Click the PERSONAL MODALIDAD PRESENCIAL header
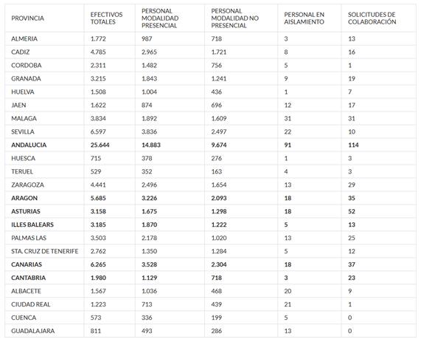 (160, 18)
